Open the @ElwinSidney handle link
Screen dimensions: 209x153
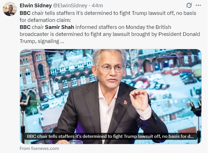click(70, 6)
